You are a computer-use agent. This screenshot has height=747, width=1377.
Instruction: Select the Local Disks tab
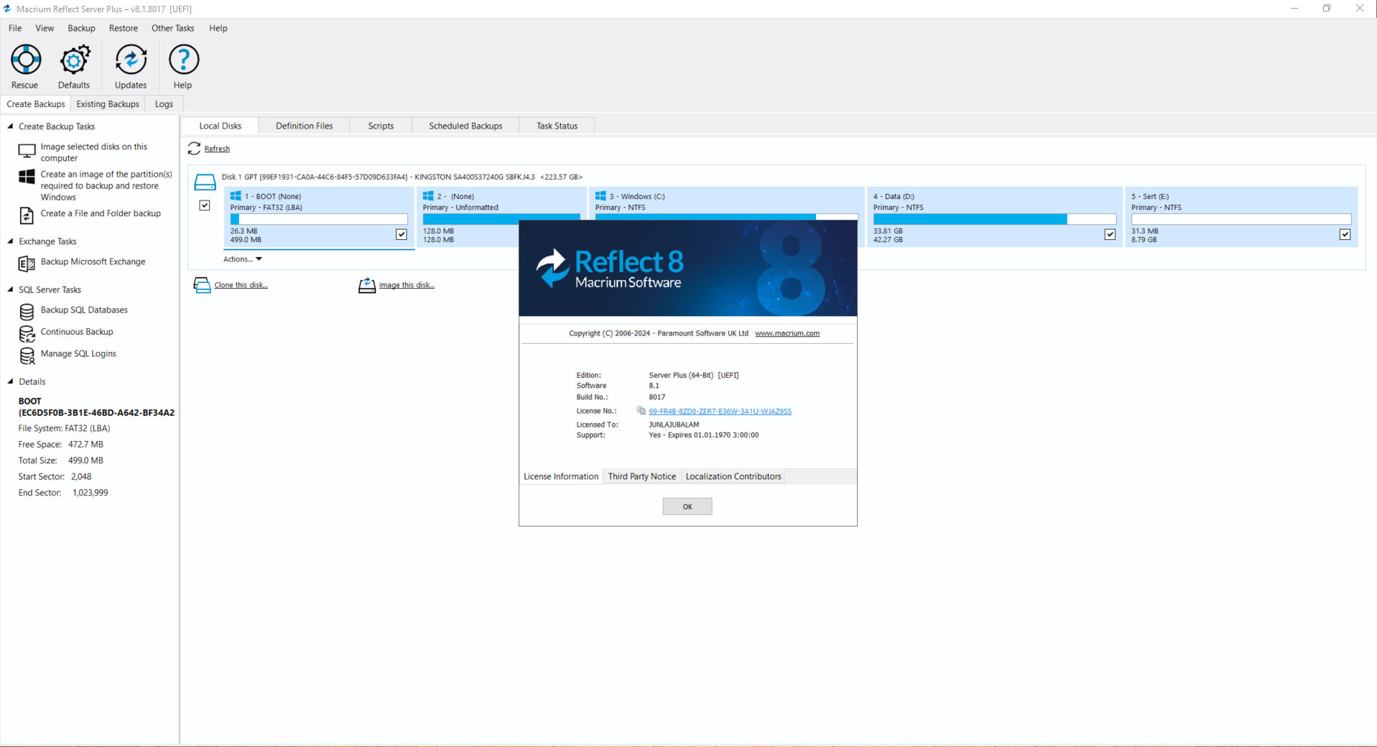pyautogui.click(x=220, y=126)
